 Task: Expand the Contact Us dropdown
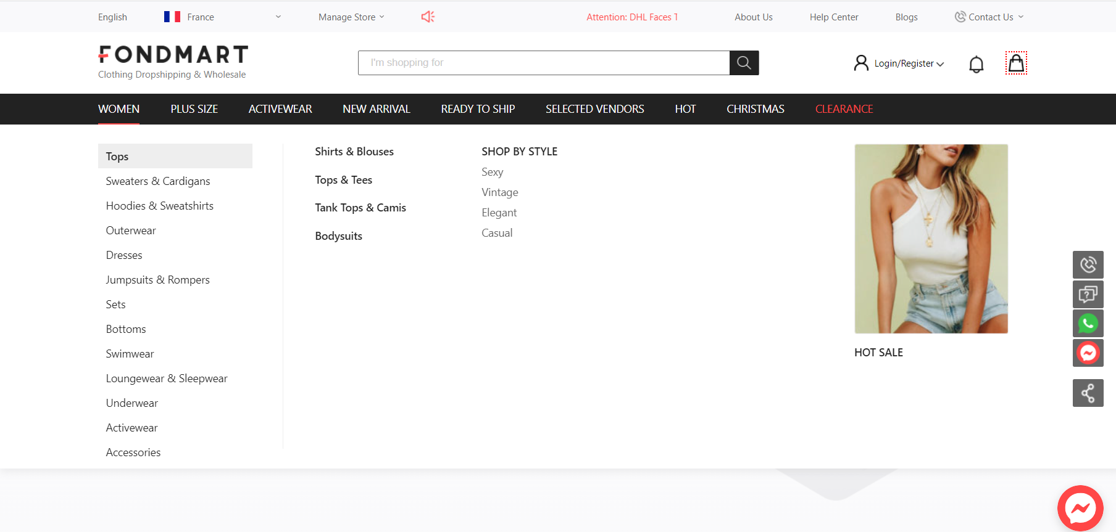989,17
